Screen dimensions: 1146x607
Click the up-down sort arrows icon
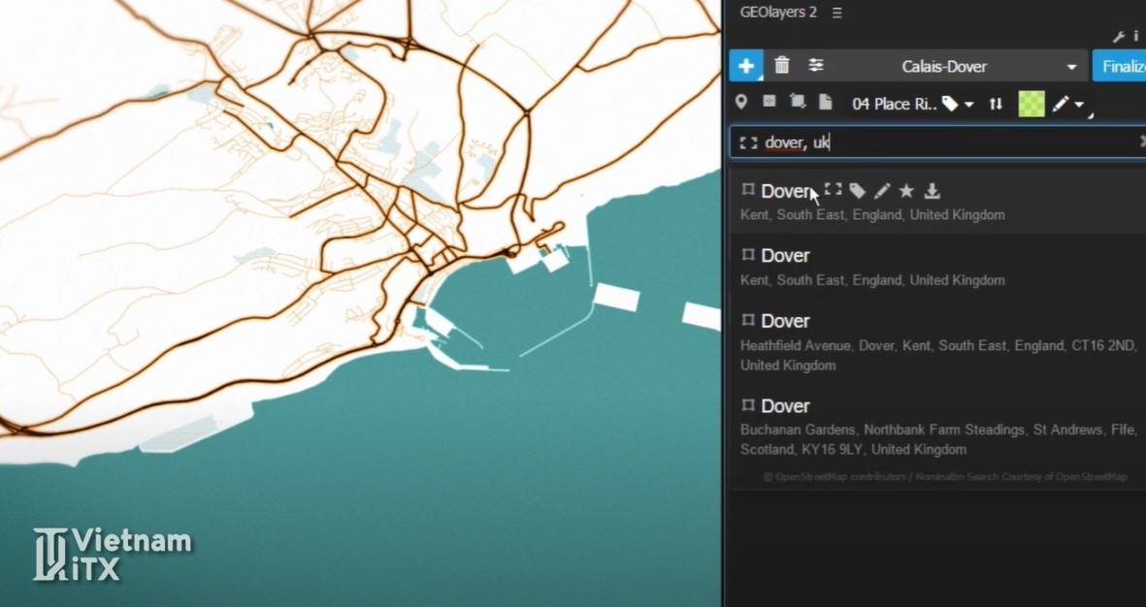(996, 104)
